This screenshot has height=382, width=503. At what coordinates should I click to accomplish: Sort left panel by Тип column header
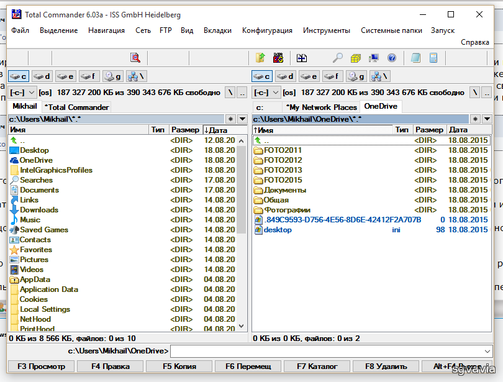(158, 130)
